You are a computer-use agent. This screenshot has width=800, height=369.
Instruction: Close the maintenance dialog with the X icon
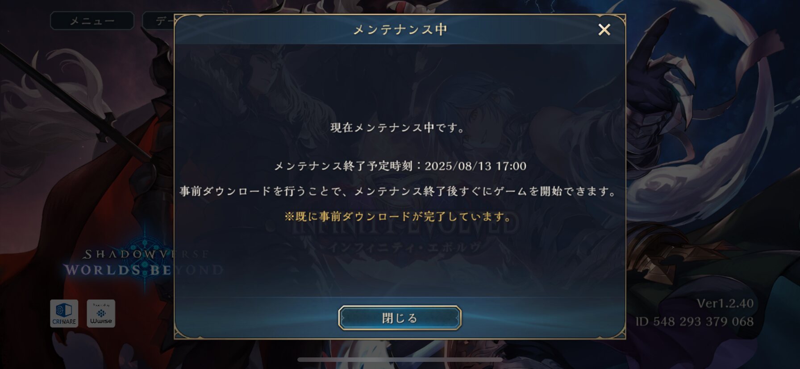604,29
